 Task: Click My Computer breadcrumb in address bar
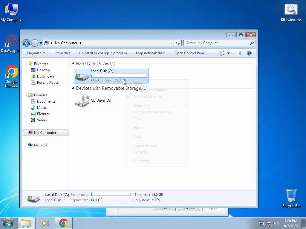[66, 43]
